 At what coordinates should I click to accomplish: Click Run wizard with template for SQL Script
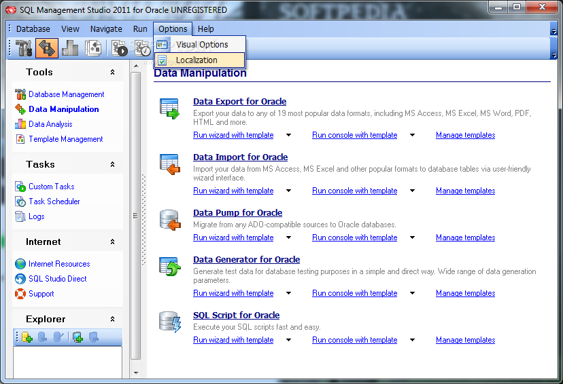pos(233,340)
